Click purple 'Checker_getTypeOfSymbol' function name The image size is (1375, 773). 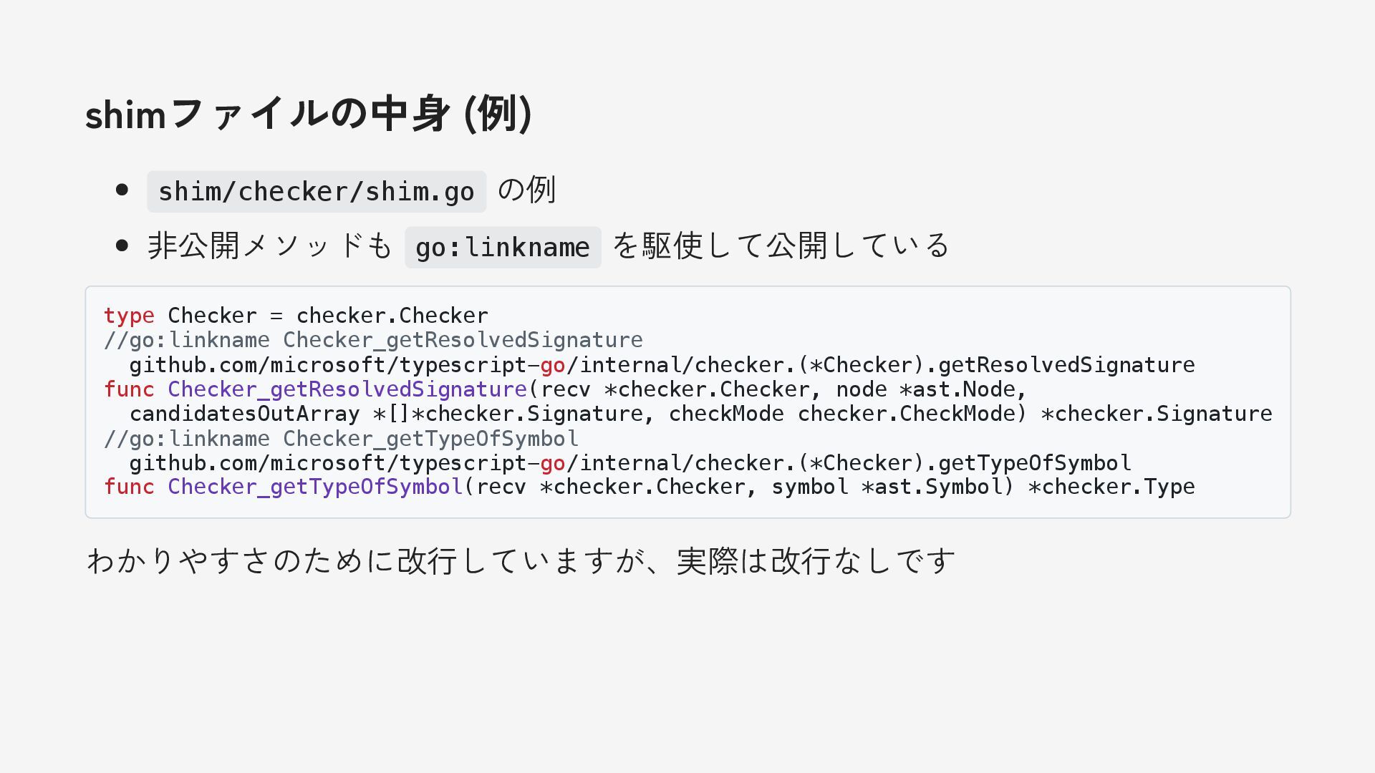coord(315,487)
